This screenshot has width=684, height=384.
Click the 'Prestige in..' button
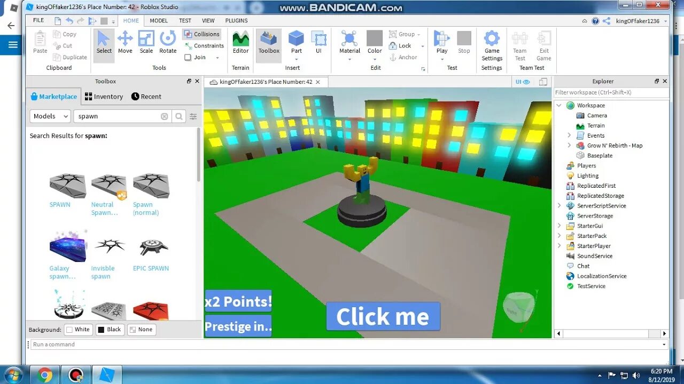[238, 326]
